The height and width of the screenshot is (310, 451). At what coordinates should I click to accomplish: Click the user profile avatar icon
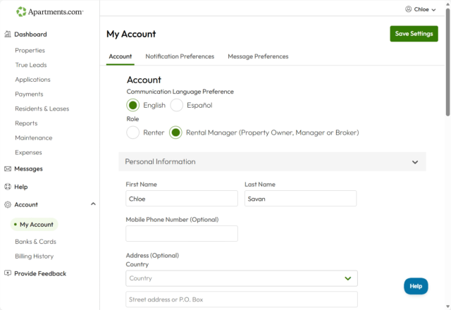tap(408, 9)
